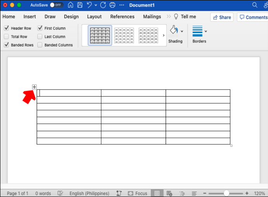Switch to Web Layout view icon
The height and width of the screenshot is (197, 268).
(x=169, y=193)
